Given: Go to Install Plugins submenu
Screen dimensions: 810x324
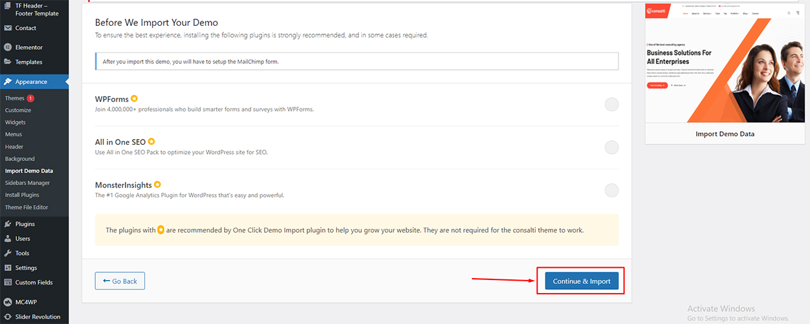Looking at the screenshot, I should (22, 195).
